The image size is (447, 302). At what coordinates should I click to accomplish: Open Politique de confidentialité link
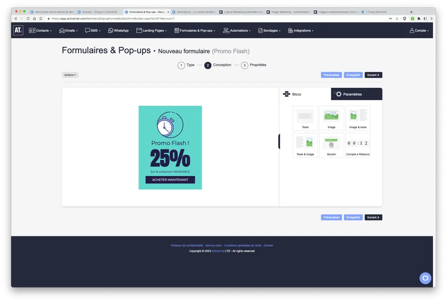(x=187, y=245)
